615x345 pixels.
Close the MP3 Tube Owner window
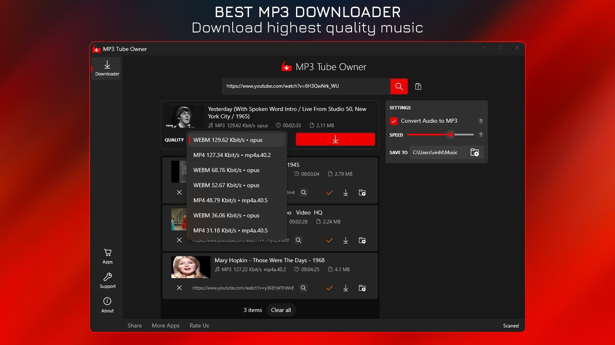click(x=517, y=48)
